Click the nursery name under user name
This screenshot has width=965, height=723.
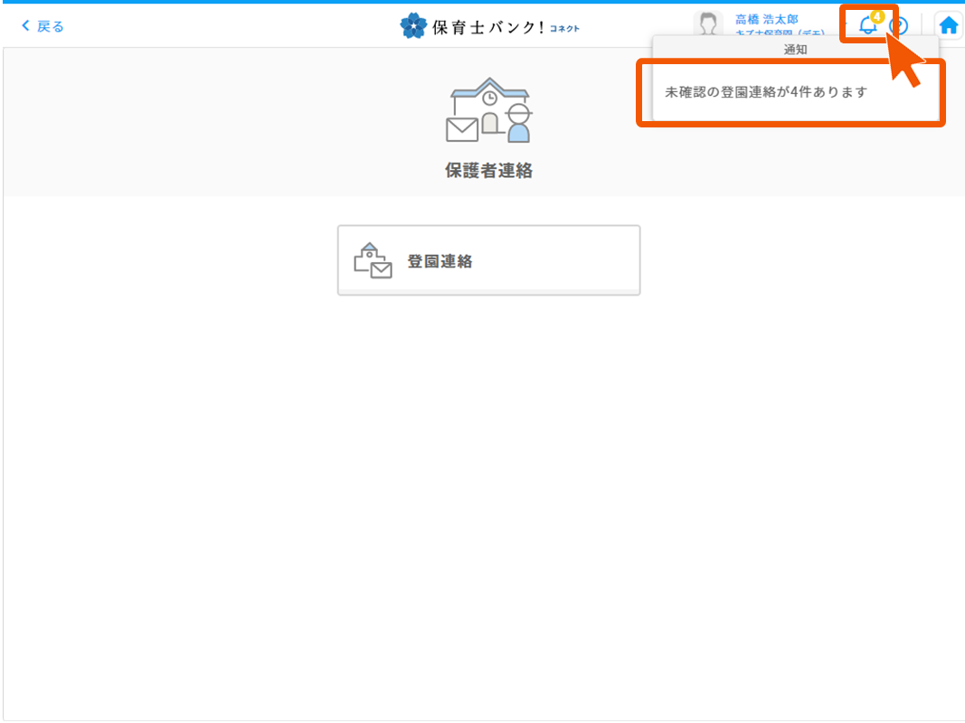779,34
